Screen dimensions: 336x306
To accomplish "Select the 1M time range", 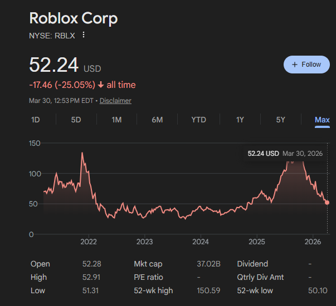I will pos(116,120).
